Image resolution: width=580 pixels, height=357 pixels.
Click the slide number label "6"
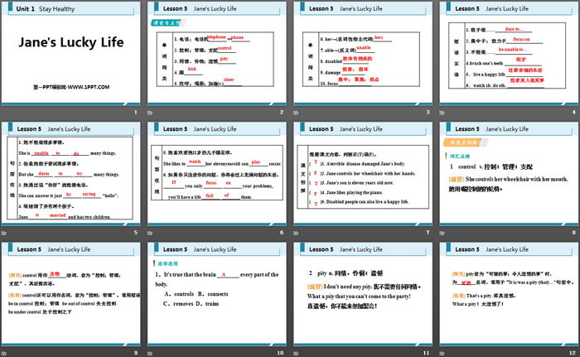point(282,233)
